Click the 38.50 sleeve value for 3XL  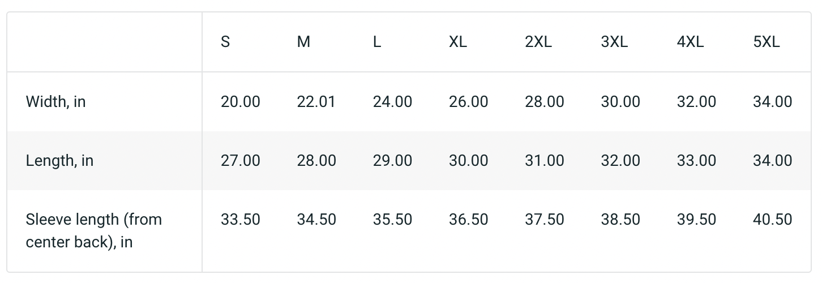[620, 220]
